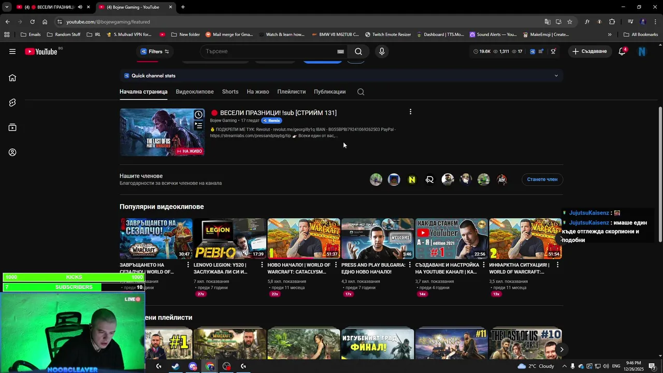Open the Инфарктна ситуация video thumbnail

click(x=525, y=238)
